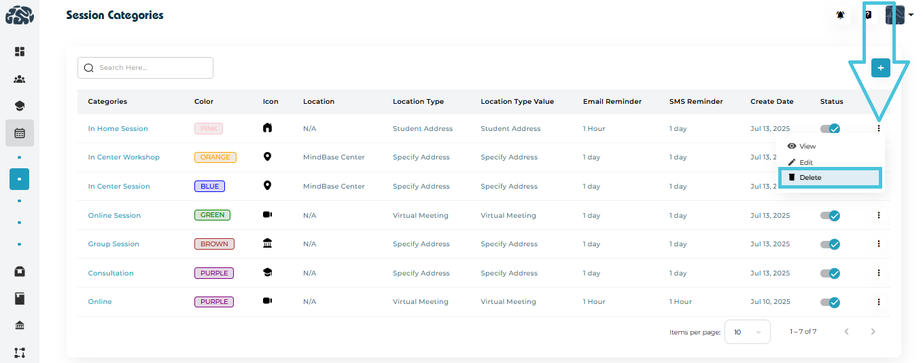Click the notification bell icon
Viewport: 923px width, 363px height.
click(841, 15)
